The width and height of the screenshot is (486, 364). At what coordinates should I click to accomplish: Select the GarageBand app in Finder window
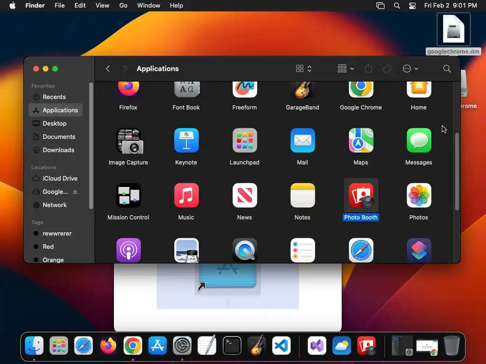pos(302,90)
